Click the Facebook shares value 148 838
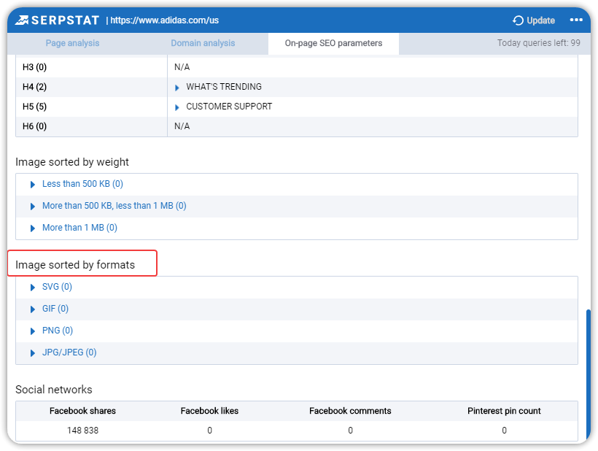Image resolution: width=598 pixels, height=451 pixels. [x=82, y=431]
